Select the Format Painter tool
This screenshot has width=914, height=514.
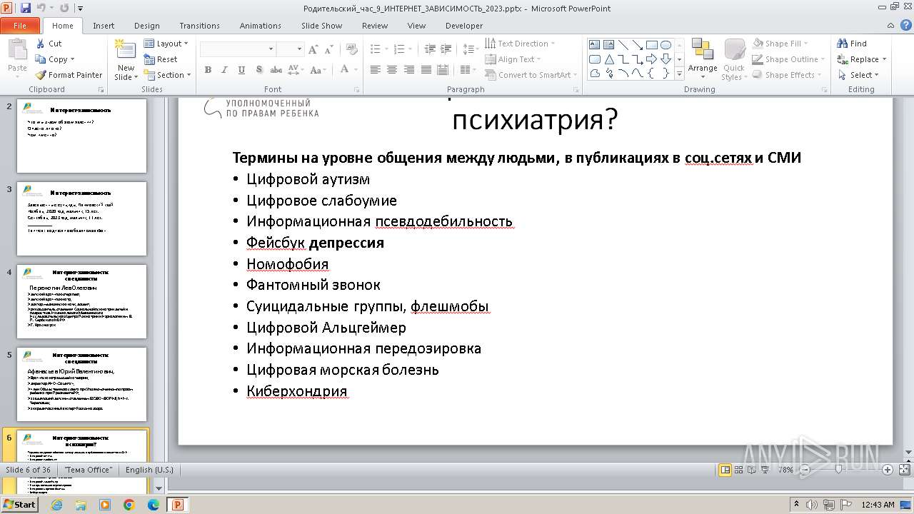(69, 75)
